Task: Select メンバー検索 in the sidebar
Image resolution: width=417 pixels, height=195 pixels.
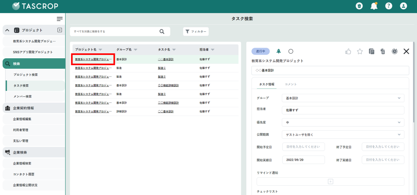Action: point(22,96)
